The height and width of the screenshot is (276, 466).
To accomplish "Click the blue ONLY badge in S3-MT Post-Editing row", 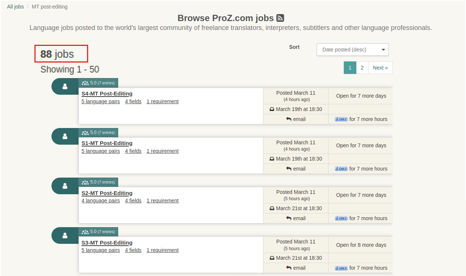I will pyautogui.click(x=341, y=268).
